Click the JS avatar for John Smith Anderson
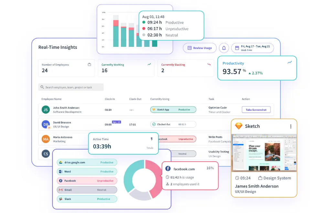 [x=46, y=110]
